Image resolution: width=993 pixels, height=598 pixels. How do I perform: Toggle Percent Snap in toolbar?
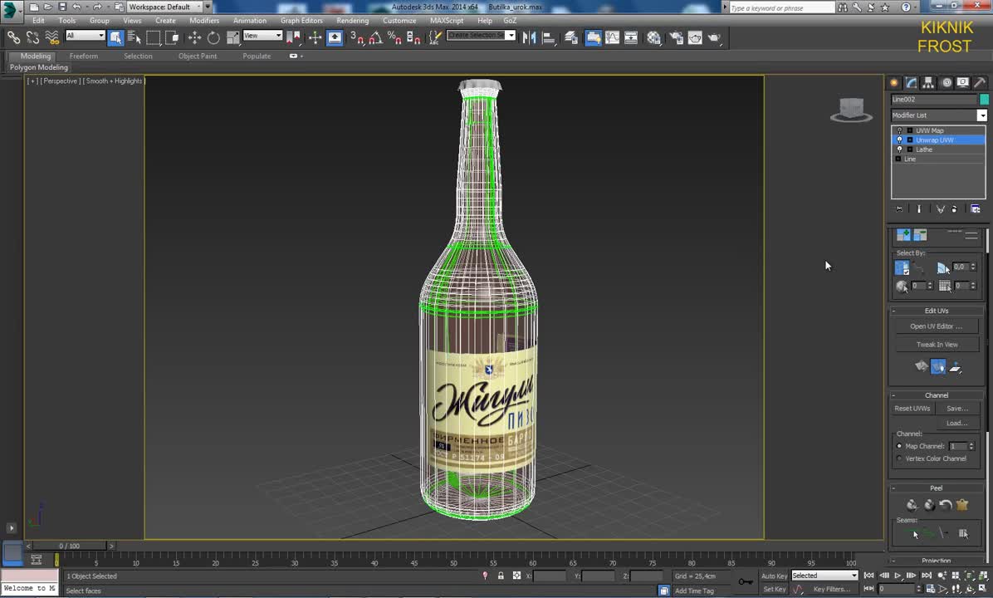pos(394,38)
